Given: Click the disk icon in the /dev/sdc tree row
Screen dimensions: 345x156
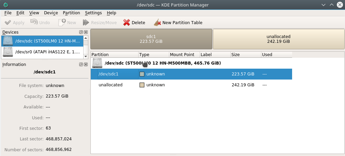Looking at the screenshot, I should (98, 63).
